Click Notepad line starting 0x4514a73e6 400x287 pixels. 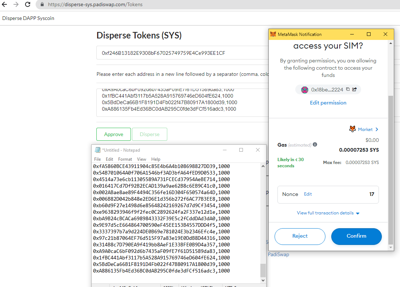pos(161,179)
